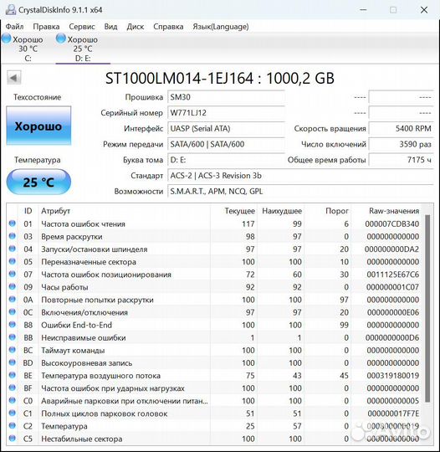Click power-on count value 3590 раз
The image size is (440, 452).
pyautogui.click(x=401, y=144)
